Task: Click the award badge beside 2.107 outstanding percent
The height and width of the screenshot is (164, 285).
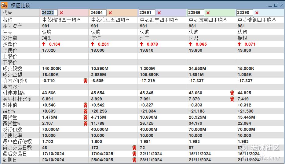Action: [x=86, y=123]
